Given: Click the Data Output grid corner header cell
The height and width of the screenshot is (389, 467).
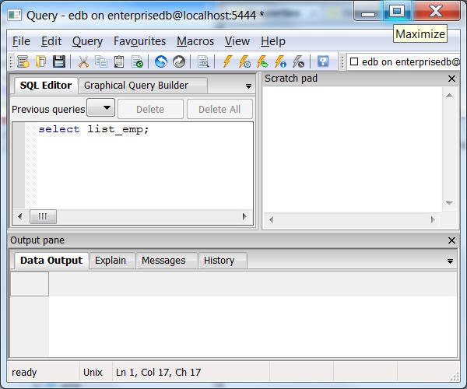Looking at the screenshot, I should click(x=30, y=284).
